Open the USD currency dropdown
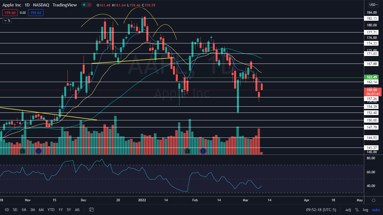The width and height of the screenshot is (383, 215). click(x=373, y=5)
